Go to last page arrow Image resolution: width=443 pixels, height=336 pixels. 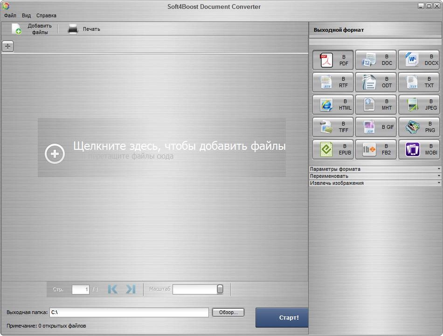point(131,289)
